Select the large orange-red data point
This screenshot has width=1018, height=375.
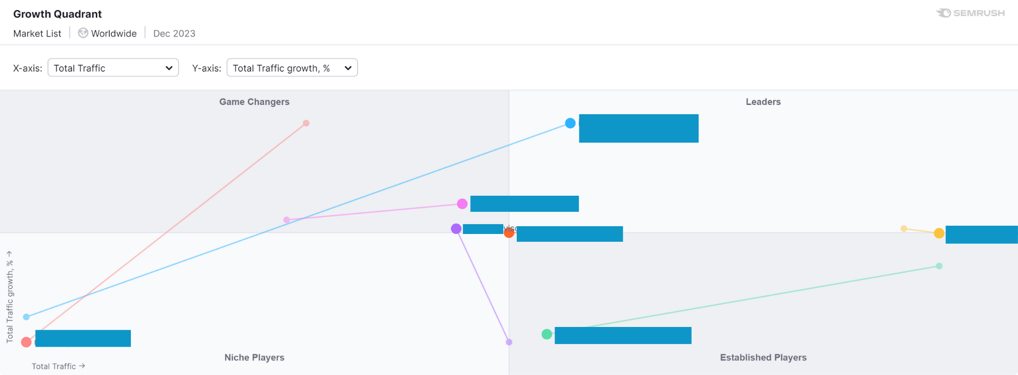click(509, 233)
